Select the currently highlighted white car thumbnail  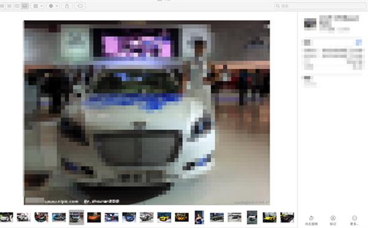(76, 217)
